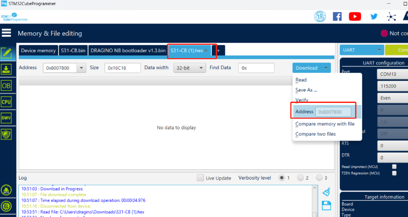408x217 pixels.
Task: Switch to the S31-CB.bin tab
Action: point(73,50)
